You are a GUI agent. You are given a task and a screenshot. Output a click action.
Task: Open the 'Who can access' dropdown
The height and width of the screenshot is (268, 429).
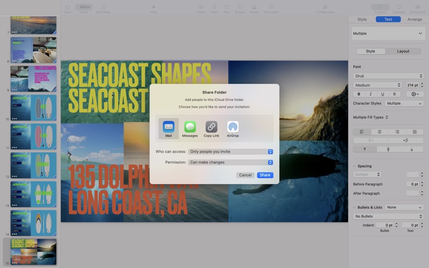231,152
